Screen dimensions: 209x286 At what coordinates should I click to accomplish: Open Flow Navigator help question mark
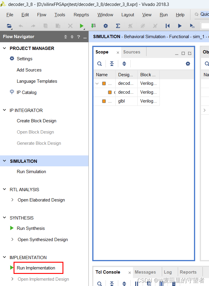click(78, 37)
